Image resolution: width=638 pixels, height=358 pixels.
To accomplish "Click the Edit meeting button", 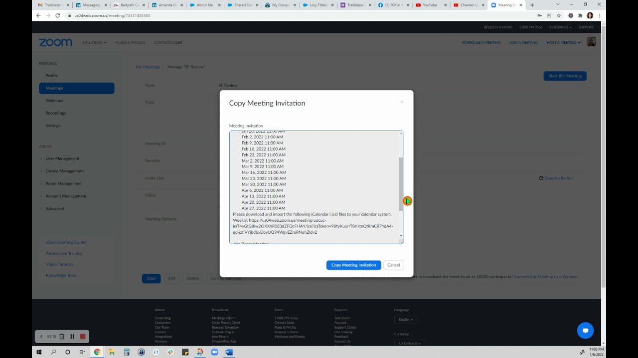I will [x=172, y=278].
